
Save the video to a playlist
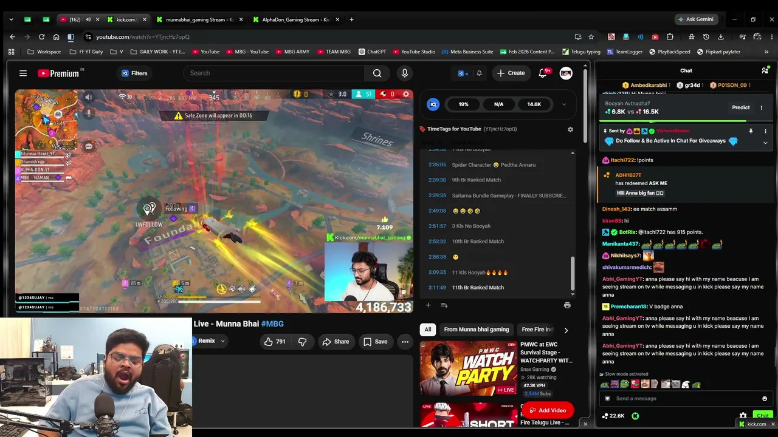(x=375, y=342)
